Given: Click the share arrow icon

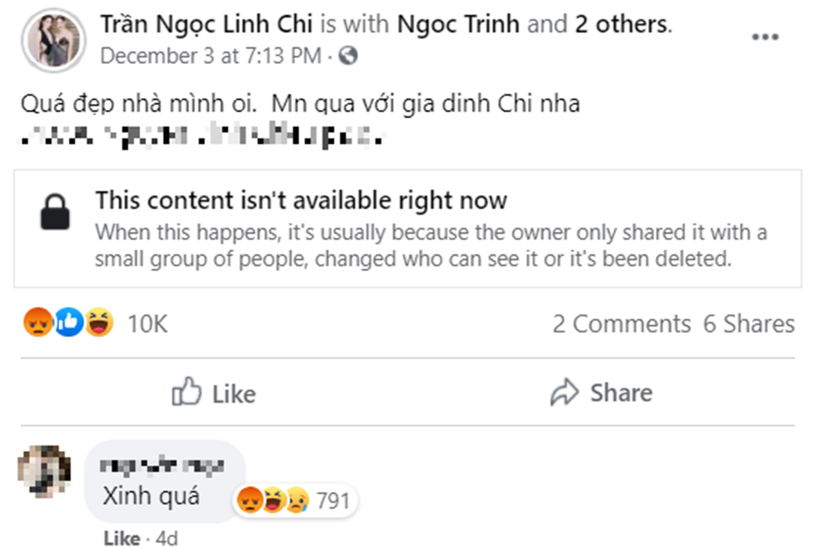Looking at the screenshot, I should (x=564, y=393).
